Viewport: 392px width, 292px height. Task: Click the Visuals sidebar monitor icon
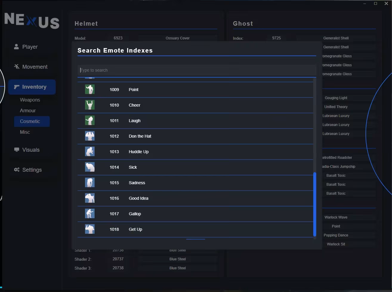(x=17, y=150)
